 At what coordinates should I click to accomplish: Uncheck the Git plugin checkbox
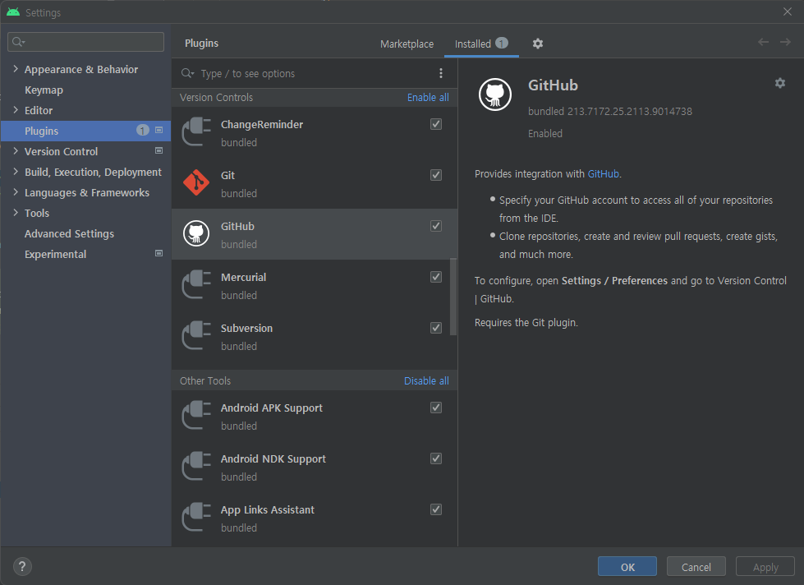click(x=436, y=175)
